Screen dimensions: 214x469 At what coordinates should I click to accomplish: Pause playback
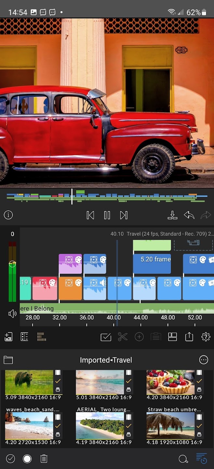click(107, 215)
